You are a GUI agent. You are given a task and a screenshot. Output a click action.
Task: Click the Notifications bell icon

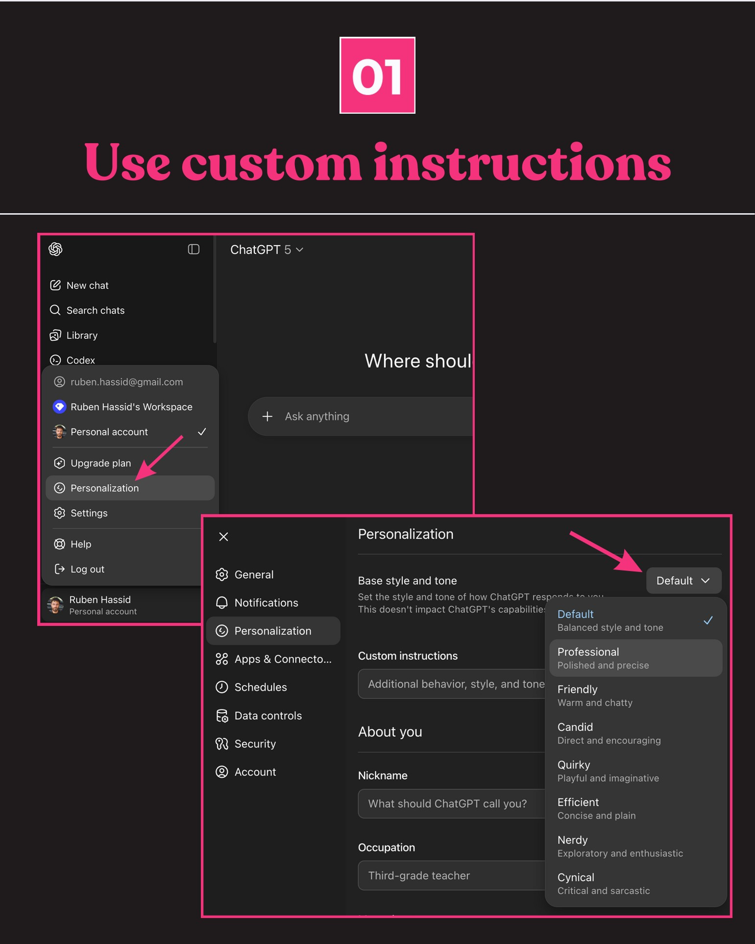pyautogui.click(x=222, y=603)
